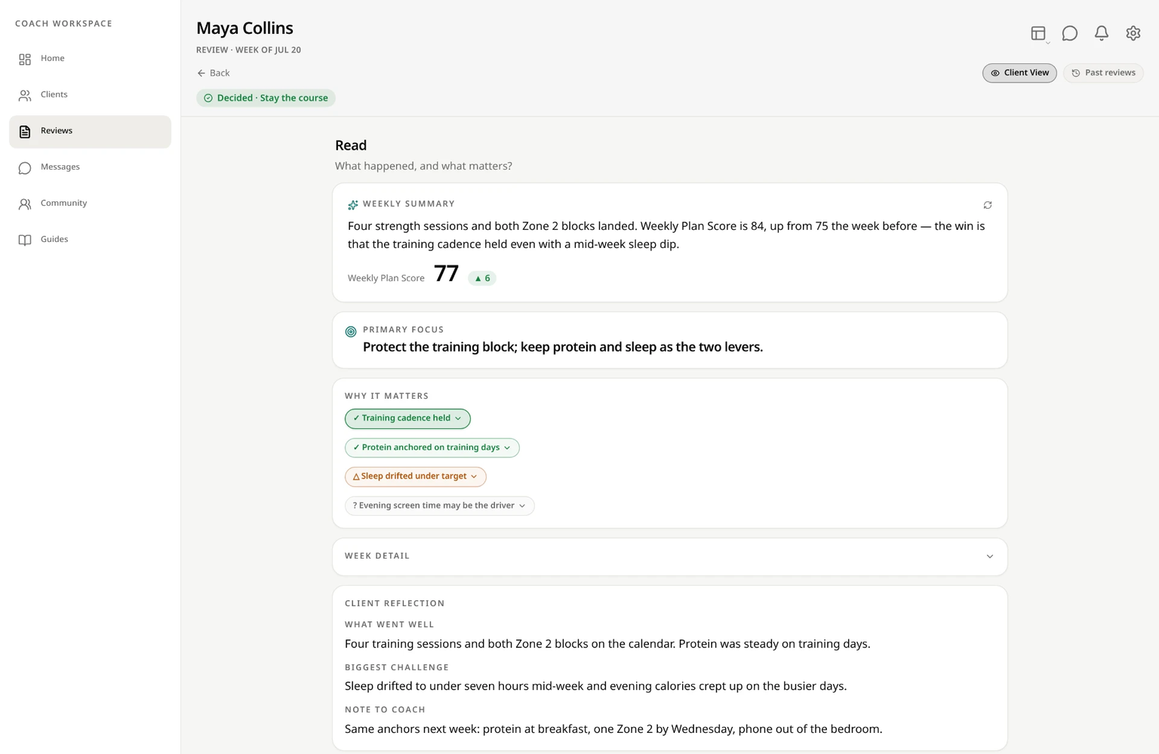Click the green up 6 score change badge
The width and height of the screenshot is (1159, 754).
click(482, 278)
